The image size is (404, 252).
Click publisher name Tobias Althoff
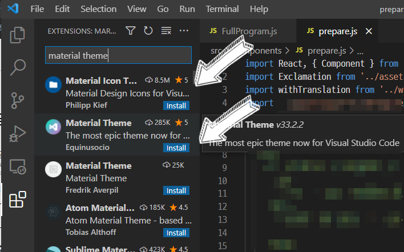[x=91, y=232]
